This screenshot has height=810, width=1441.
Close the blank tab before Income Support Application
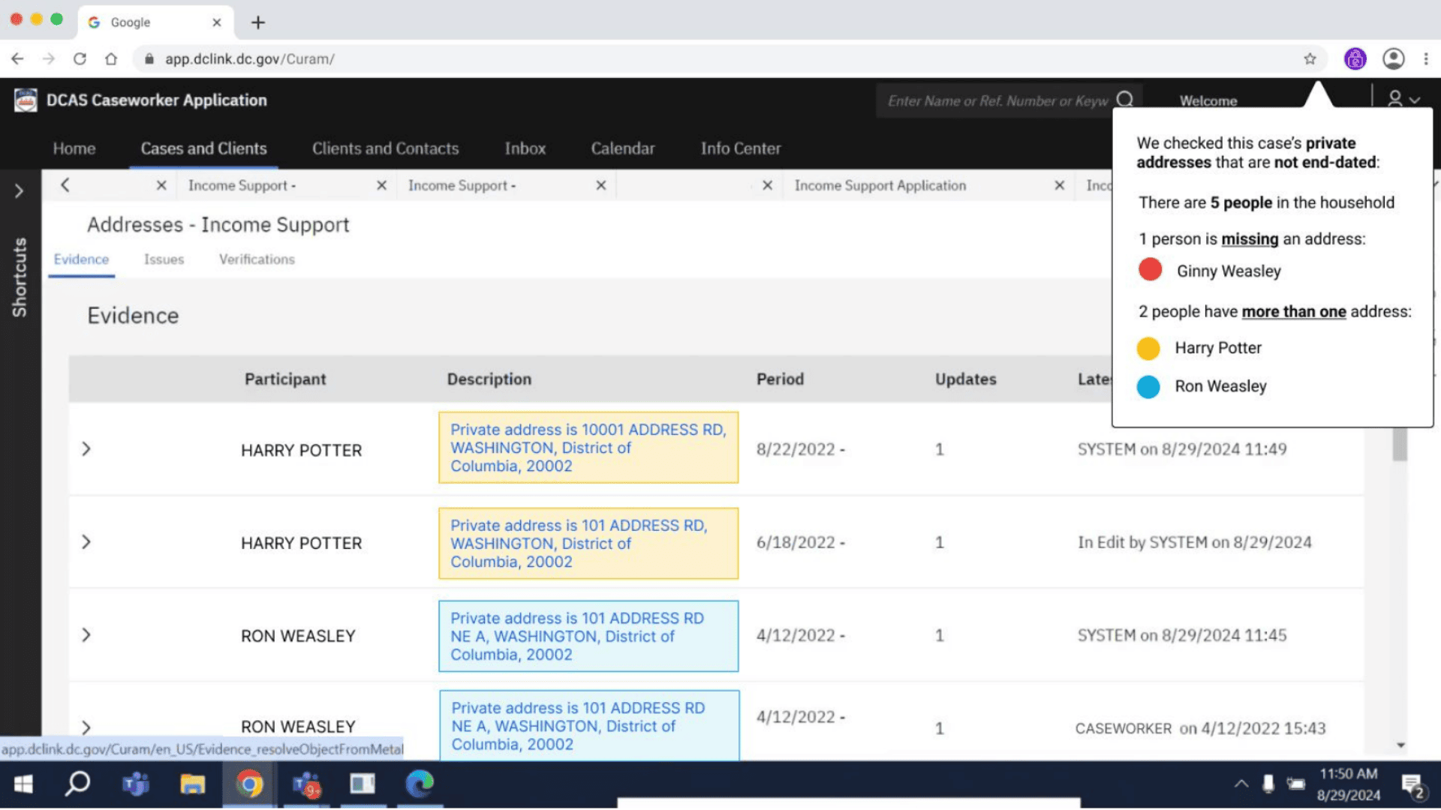(x=767, y=185)
